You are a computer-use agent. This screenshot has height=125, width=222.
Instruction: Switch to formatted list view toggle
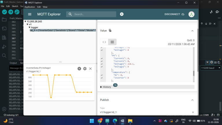[x=112, y=42]
